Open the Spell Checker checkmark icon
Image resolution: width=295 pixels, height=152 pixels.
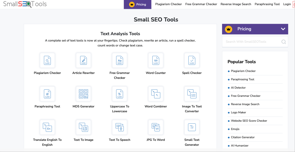(192, 60)
